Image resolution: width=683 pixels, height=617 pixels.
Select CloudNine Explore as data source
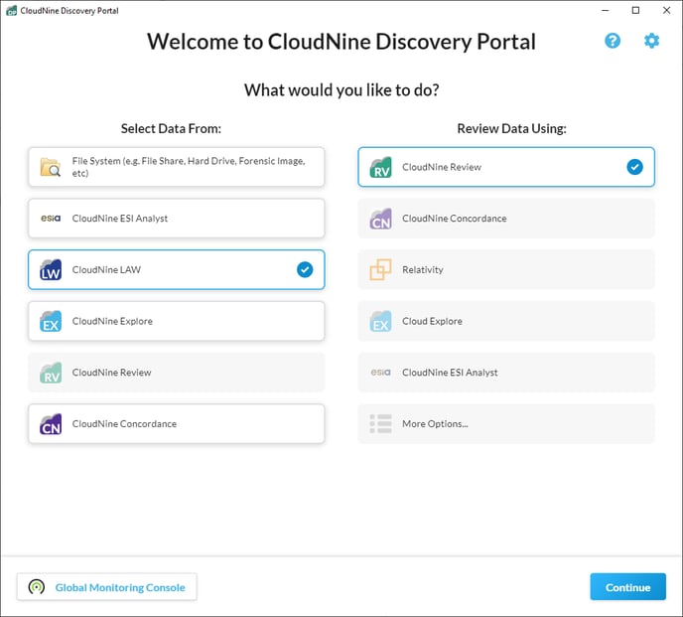[177, 321]
